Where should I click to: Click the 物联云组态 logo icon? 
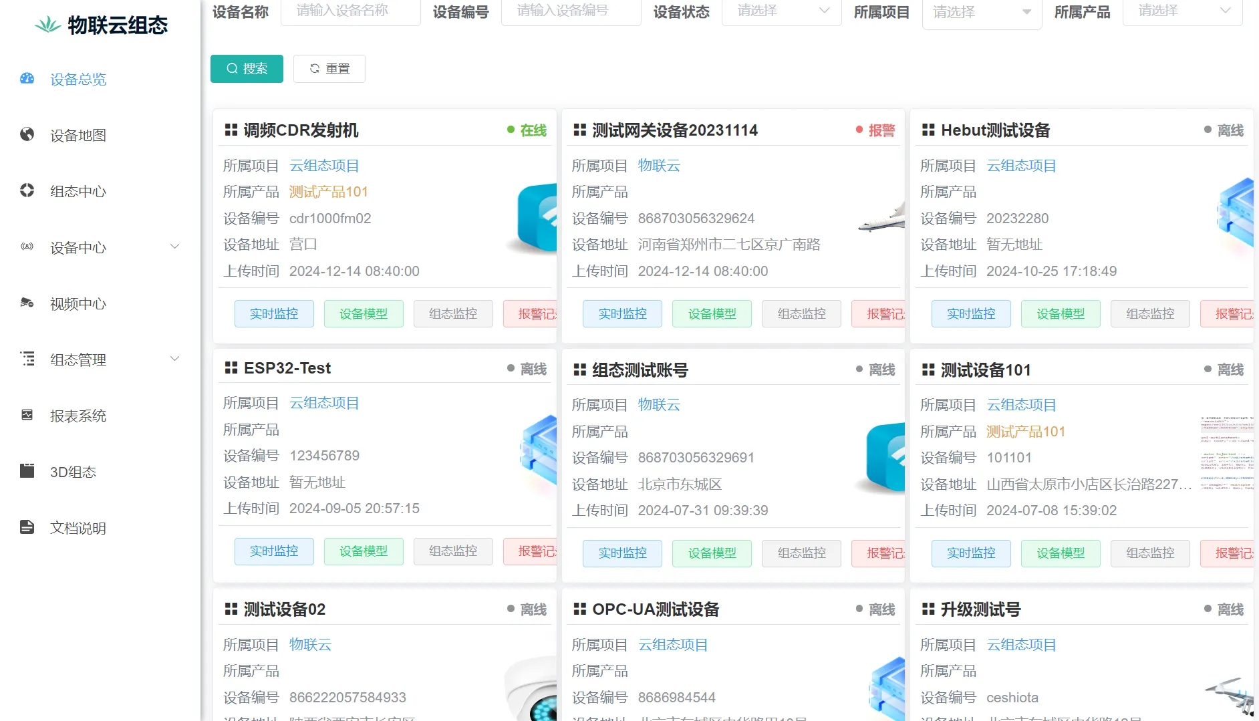tap(47, 25)
